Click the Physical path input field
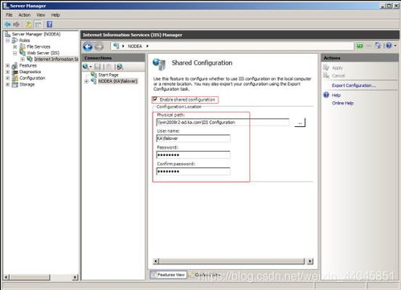Image resolution: width=401 pixels, height=290 pixels. pos(223,122)
